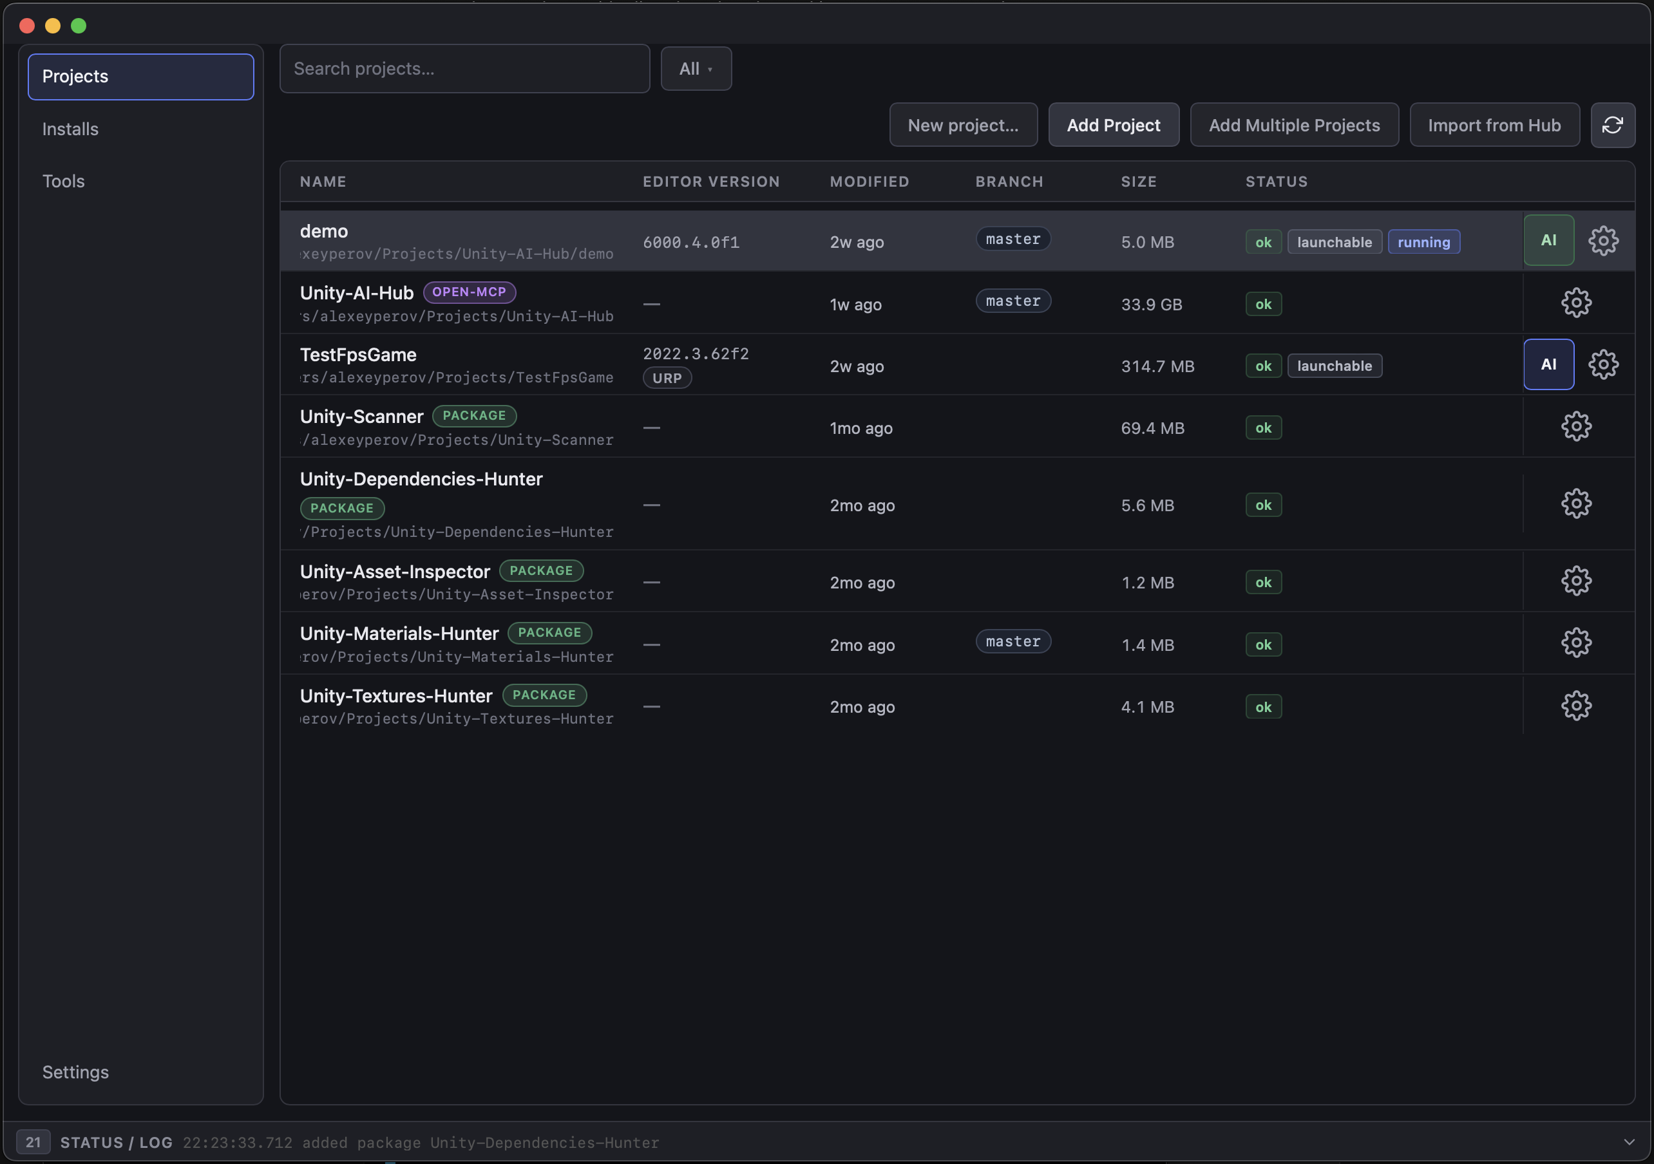The width and height of the screenshot is (1654, 1164).
Task: Select the Unity-AI-Hub project name
Action: click(357, 293)
